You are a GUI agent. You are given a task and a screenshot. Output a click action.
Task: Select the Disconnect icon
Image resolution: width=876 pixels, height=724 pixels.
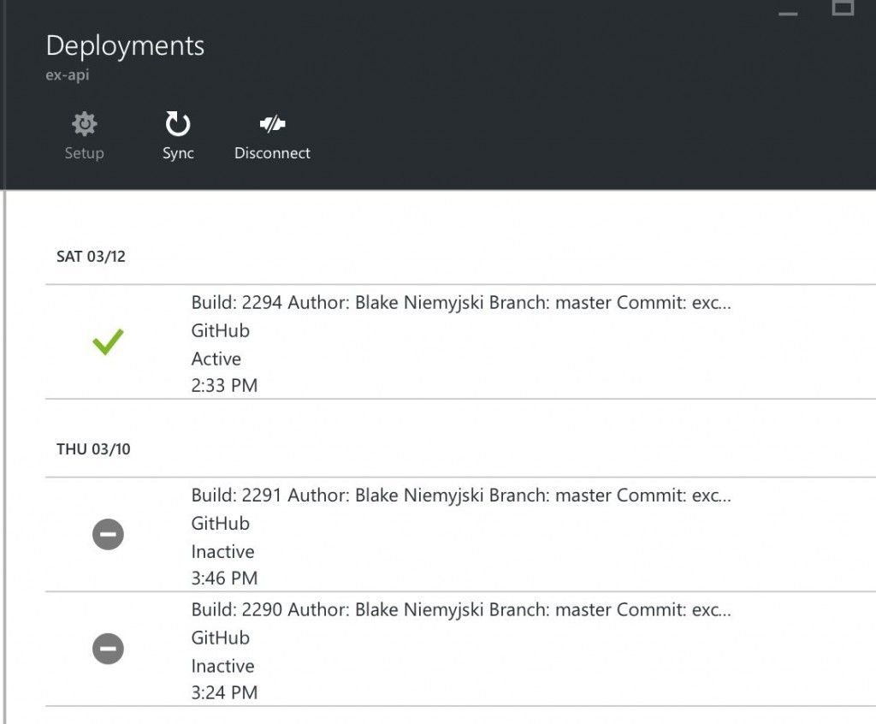coord(272,125)
